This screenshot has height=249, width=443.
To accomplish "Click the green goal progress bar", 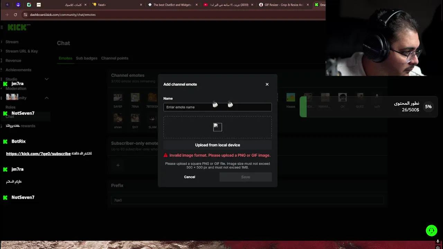I will [303, 107].
